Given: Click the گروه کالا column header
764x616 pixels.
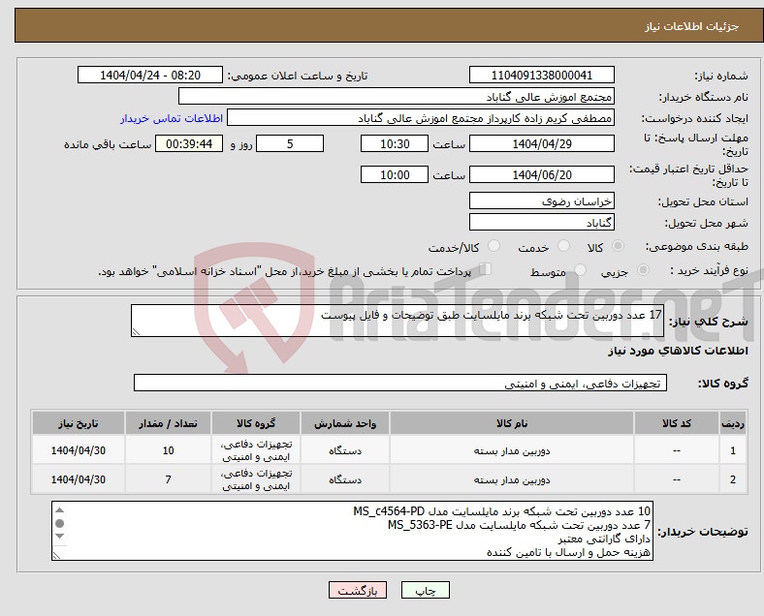Looking at the screenshot, I should pyautogui.click(x=256, y=423).
